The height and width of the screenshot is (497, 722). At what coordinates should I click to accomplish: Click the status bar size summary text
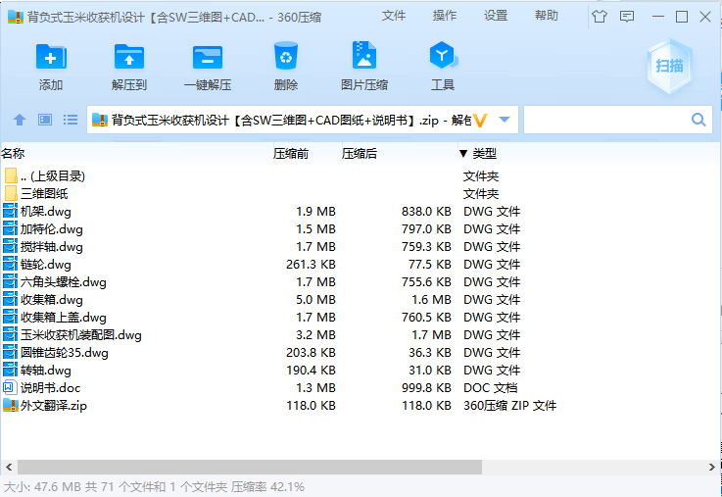point(154,487)
